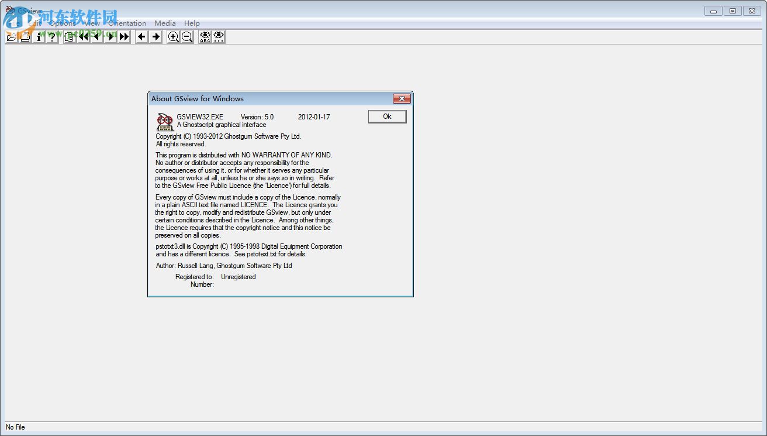
Task: Click the No File status bar area
Action: pyautogui.click(x=15, y=427)
